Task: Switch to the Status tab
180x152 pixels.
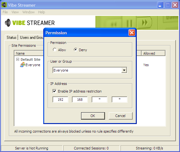Action: click(x=11, y=38)
